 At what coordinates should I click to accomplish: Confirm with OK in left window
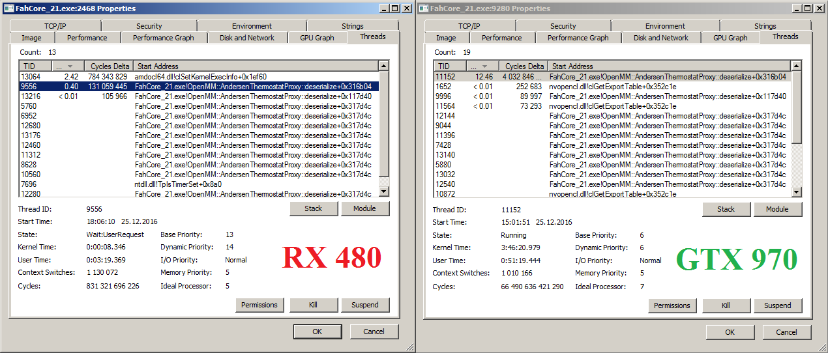317,332
